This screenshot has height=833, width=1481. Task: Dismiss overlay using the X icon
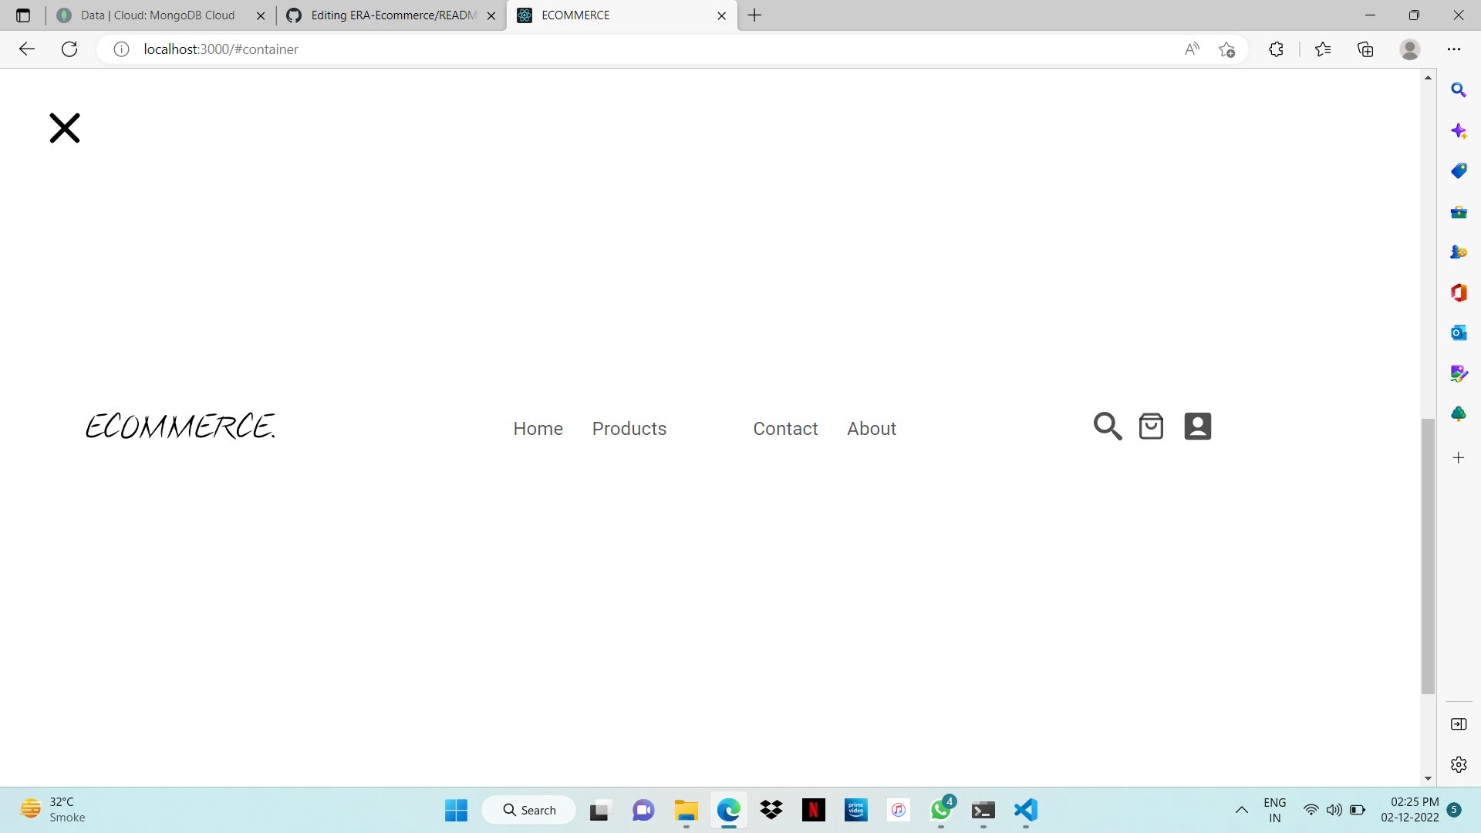point(64,127)
